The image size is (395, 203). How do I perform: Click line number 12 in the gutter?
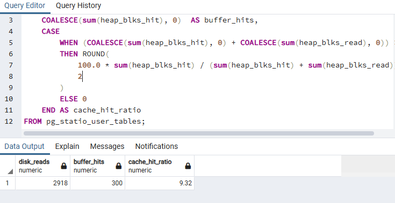pyautogui.click(x=9, y=122)
